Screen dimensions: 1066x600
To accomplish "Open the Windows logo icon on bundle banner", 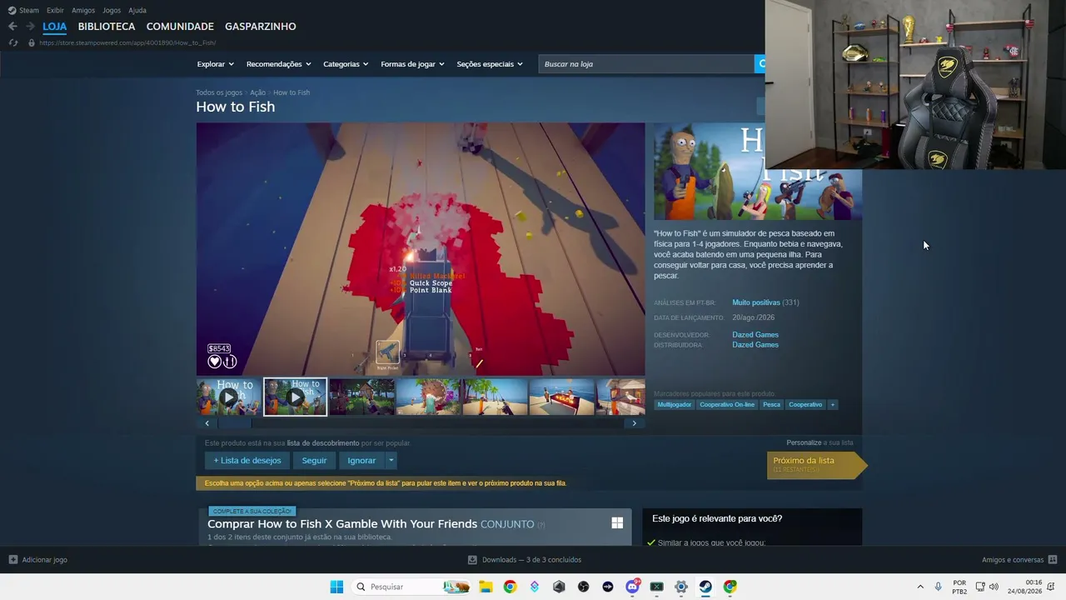I will [617, 522].
